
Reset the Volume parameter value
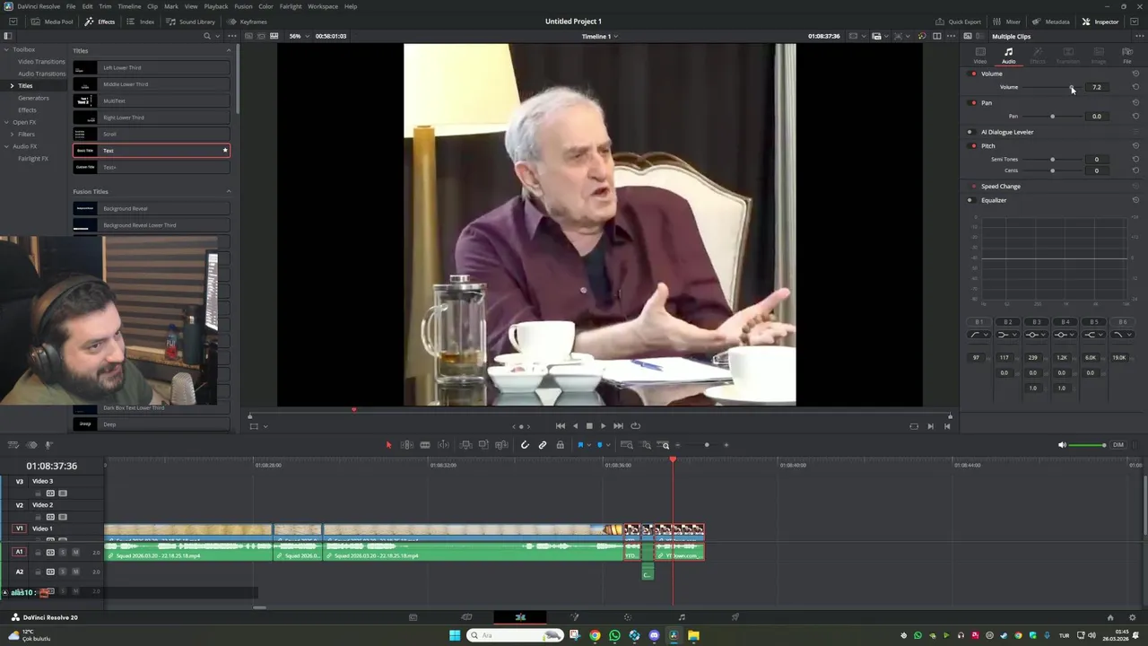[1135, 87]
